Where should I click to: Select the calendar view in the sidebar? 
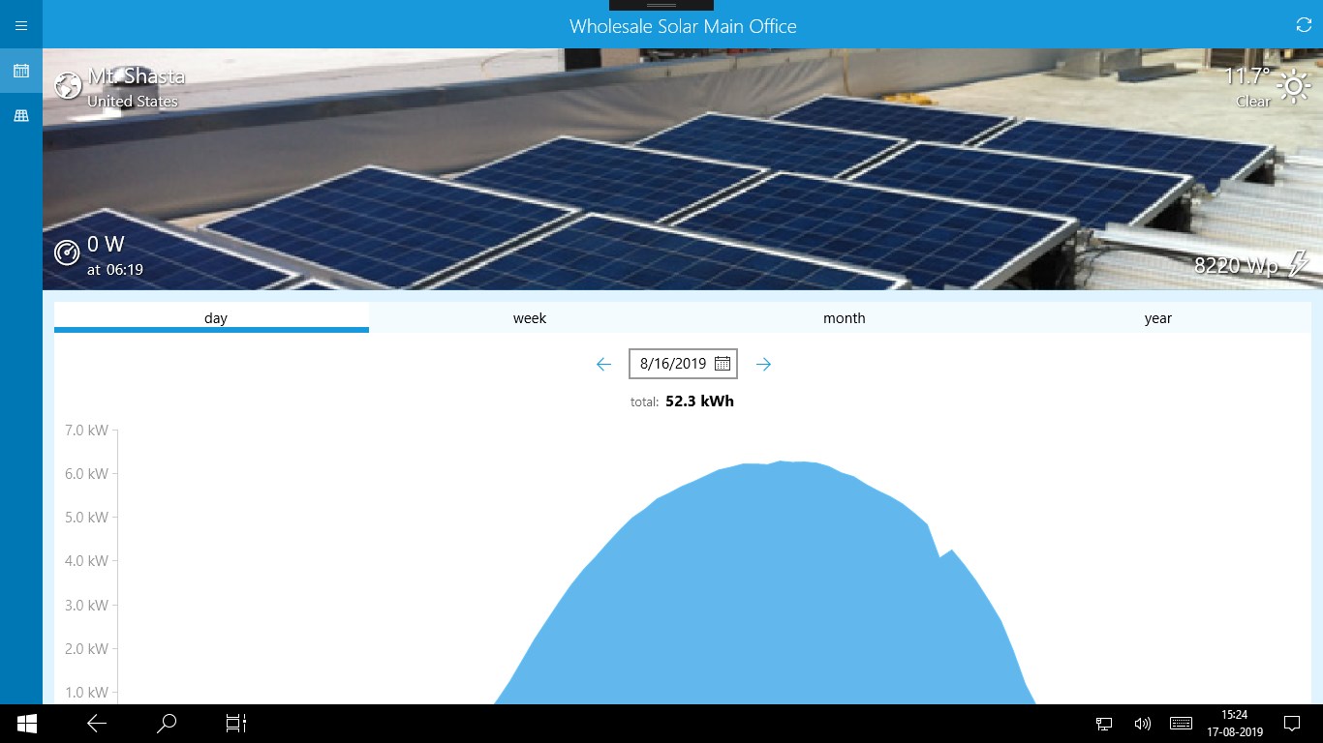pyautogui.click(x=20, y=70)
